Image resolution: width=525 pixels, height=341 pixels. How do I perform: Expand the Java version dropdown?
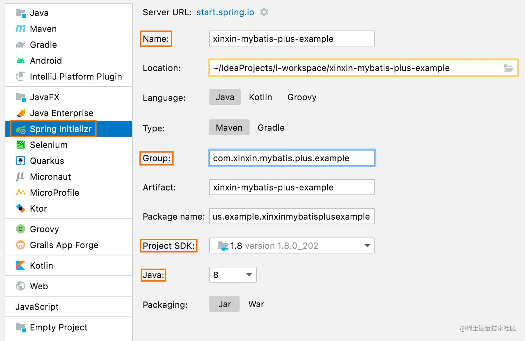(x=233, y=275)
